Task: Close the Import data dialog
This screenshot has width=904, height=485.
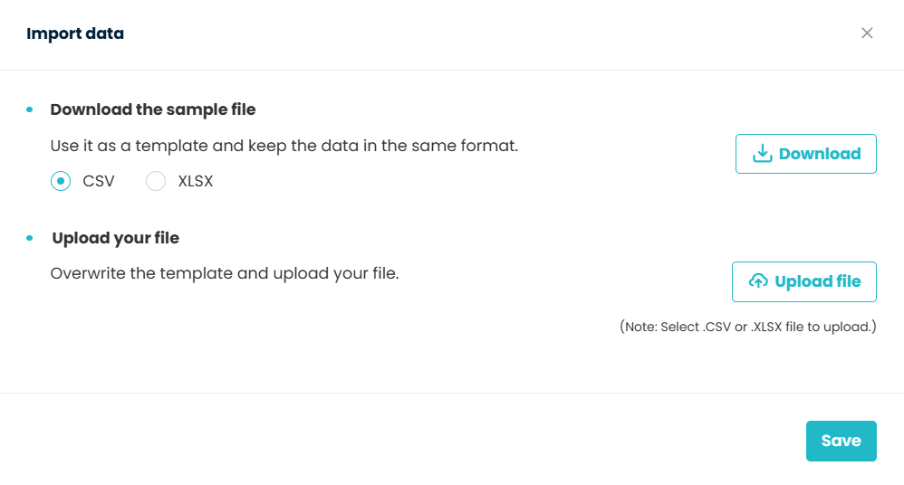Action: [867, 33]
